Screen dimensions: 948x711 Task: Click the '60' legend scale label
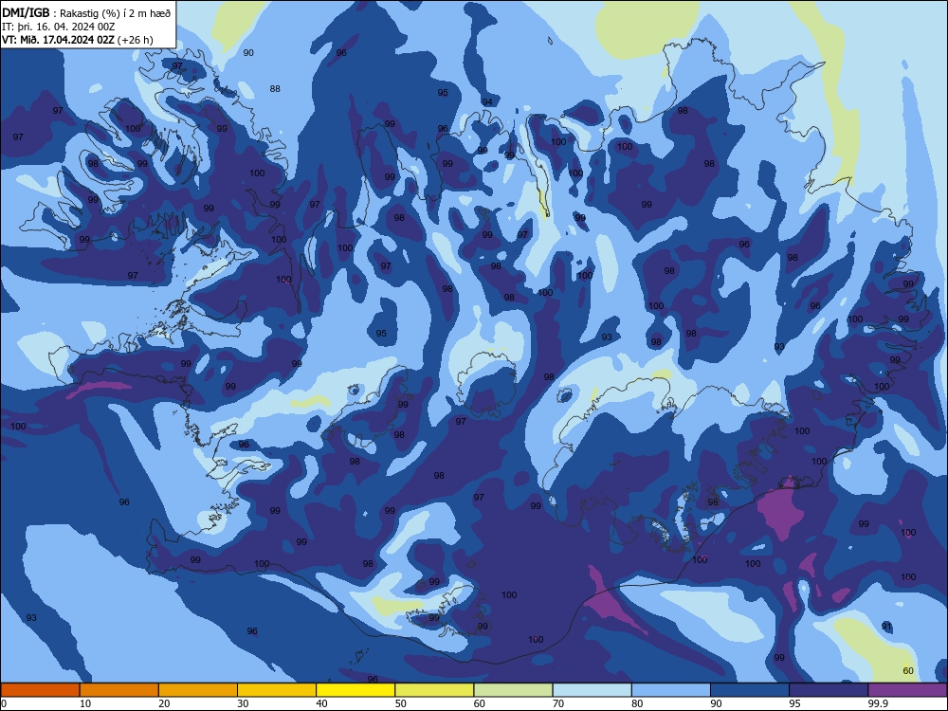click(480, 703)
